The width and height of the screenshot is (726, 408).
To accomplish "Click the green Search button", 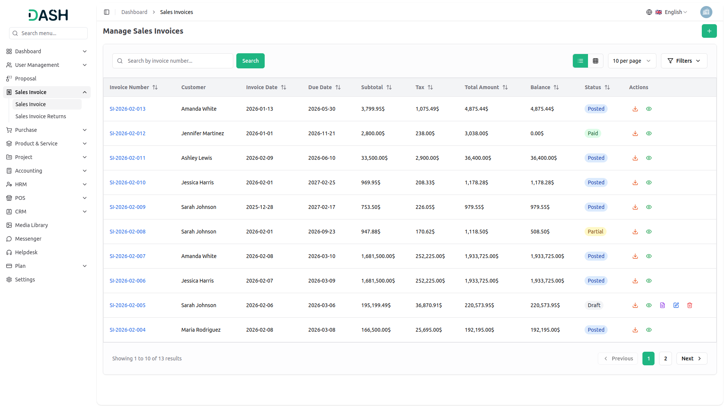I will click(x=250, y=61).
